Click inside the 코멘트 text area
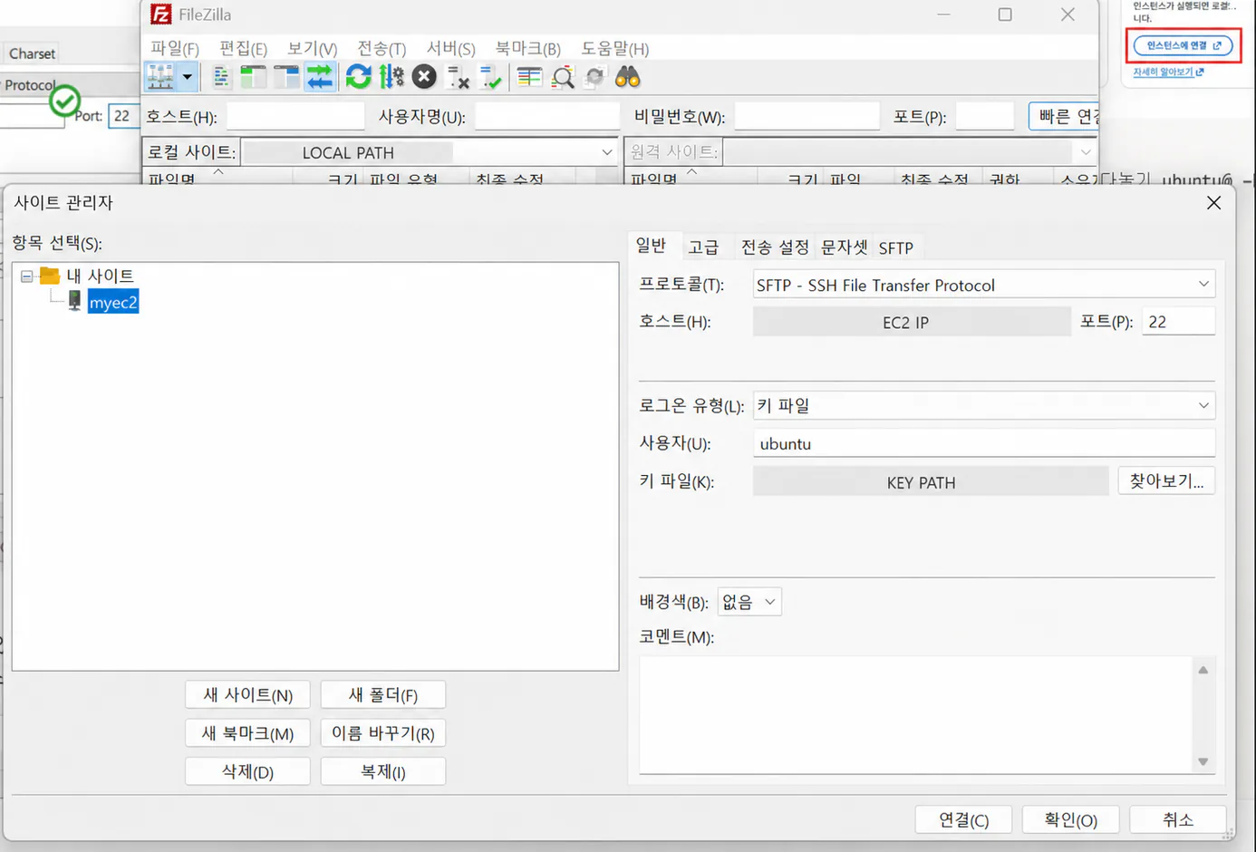Viewport: 1256px width, 852px height. 915,715
